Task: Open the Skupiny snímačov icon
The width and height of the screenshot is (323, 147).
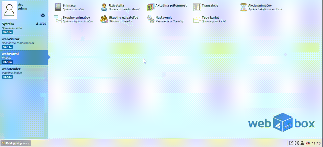Action: (58, 19)
